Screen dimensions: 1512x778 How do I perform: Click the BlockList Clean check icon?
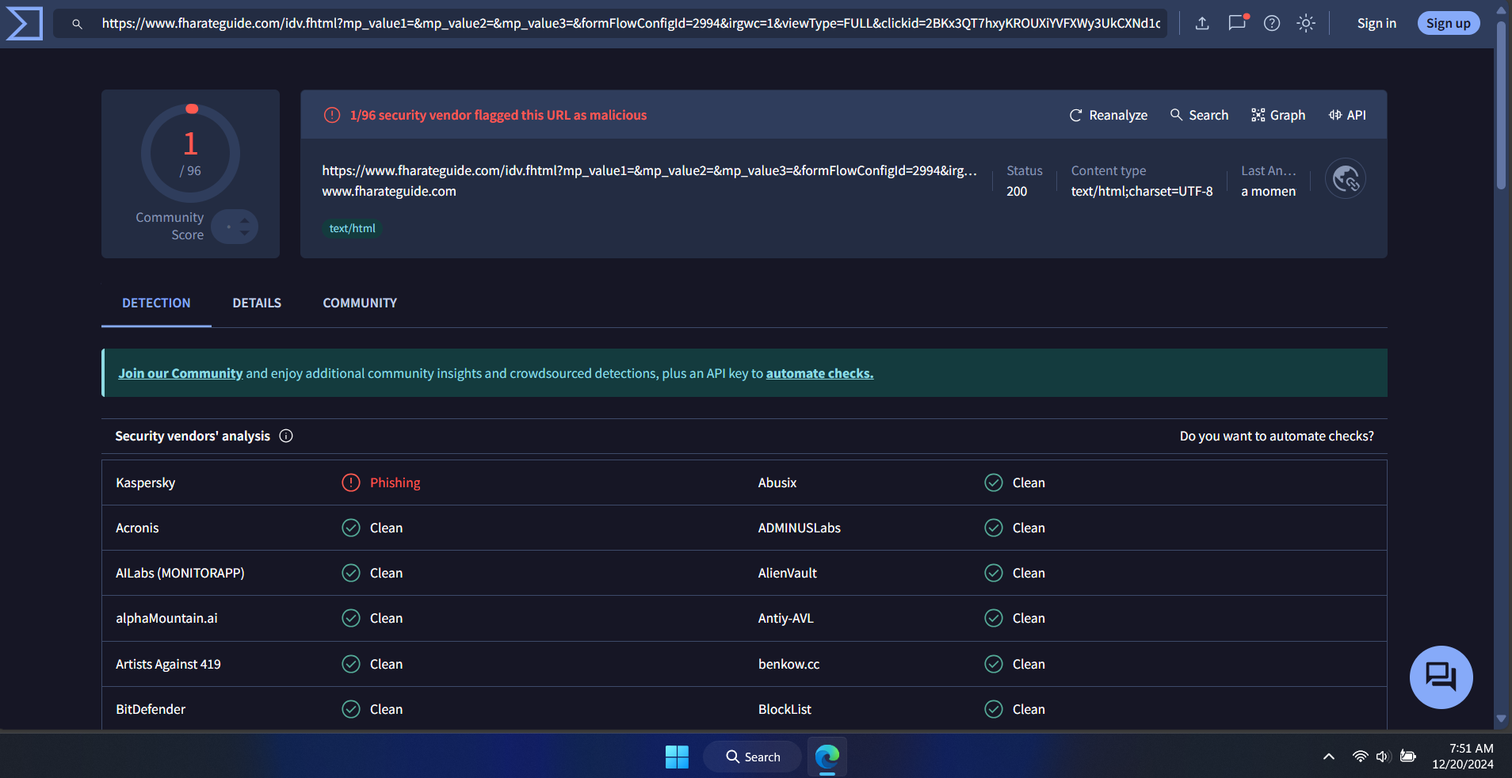pos(993,709)
